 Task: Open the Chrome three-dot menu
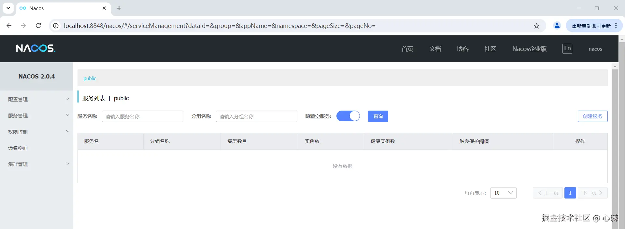[x=616, y=26]
